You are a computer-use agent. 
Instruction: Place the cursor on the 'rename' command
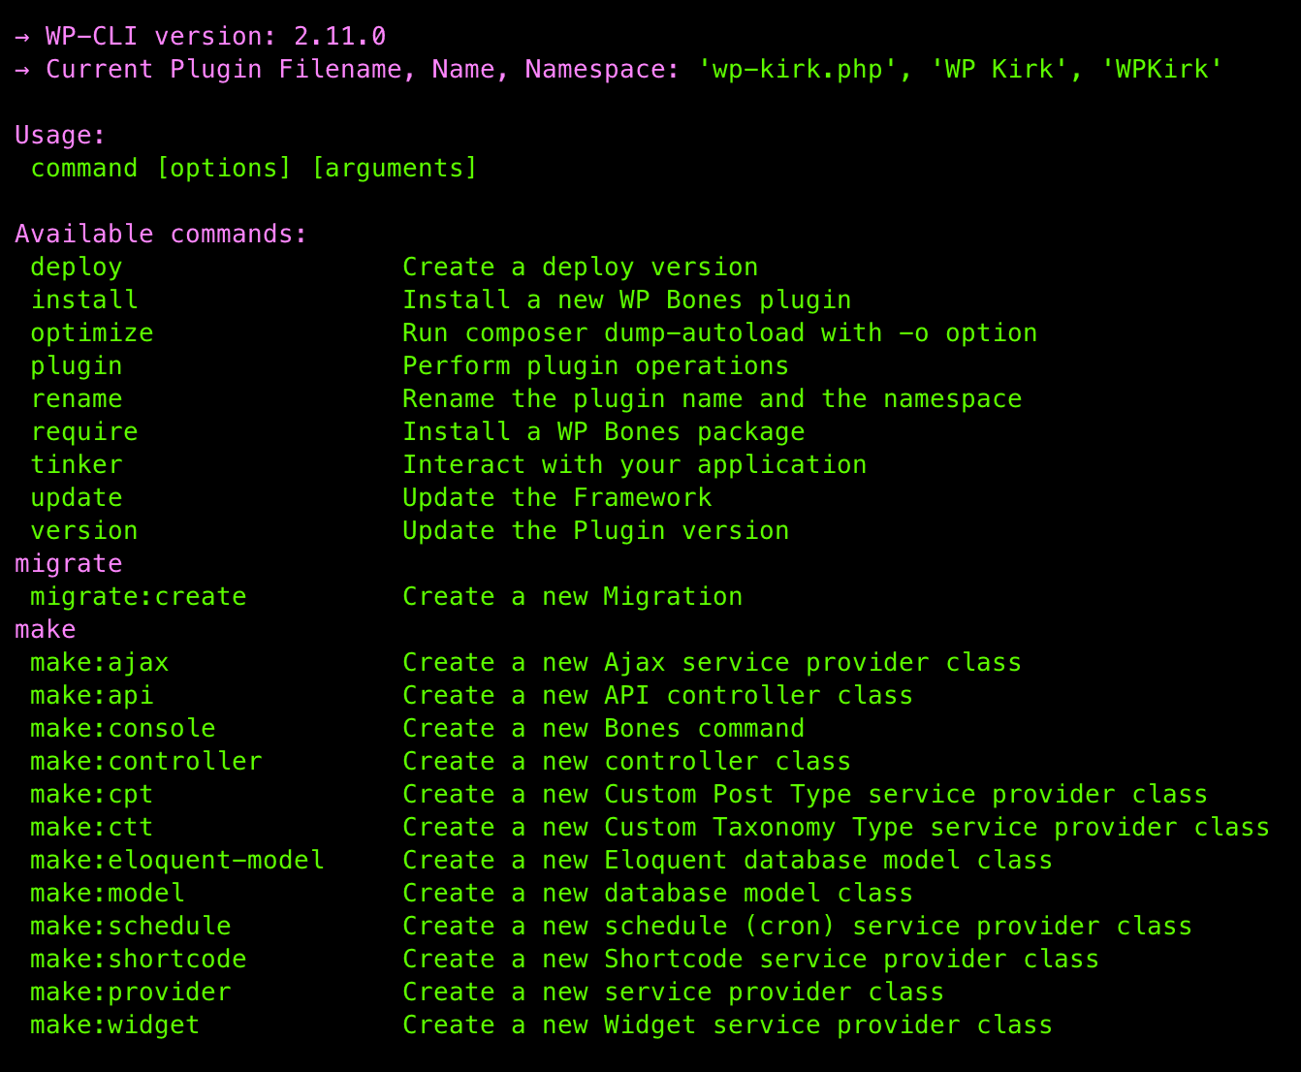click(x=77, y=399)
